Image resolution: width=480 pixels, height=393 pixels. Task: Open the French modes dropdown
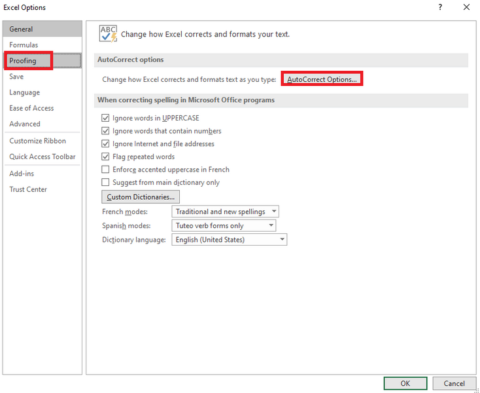[225, 212]
